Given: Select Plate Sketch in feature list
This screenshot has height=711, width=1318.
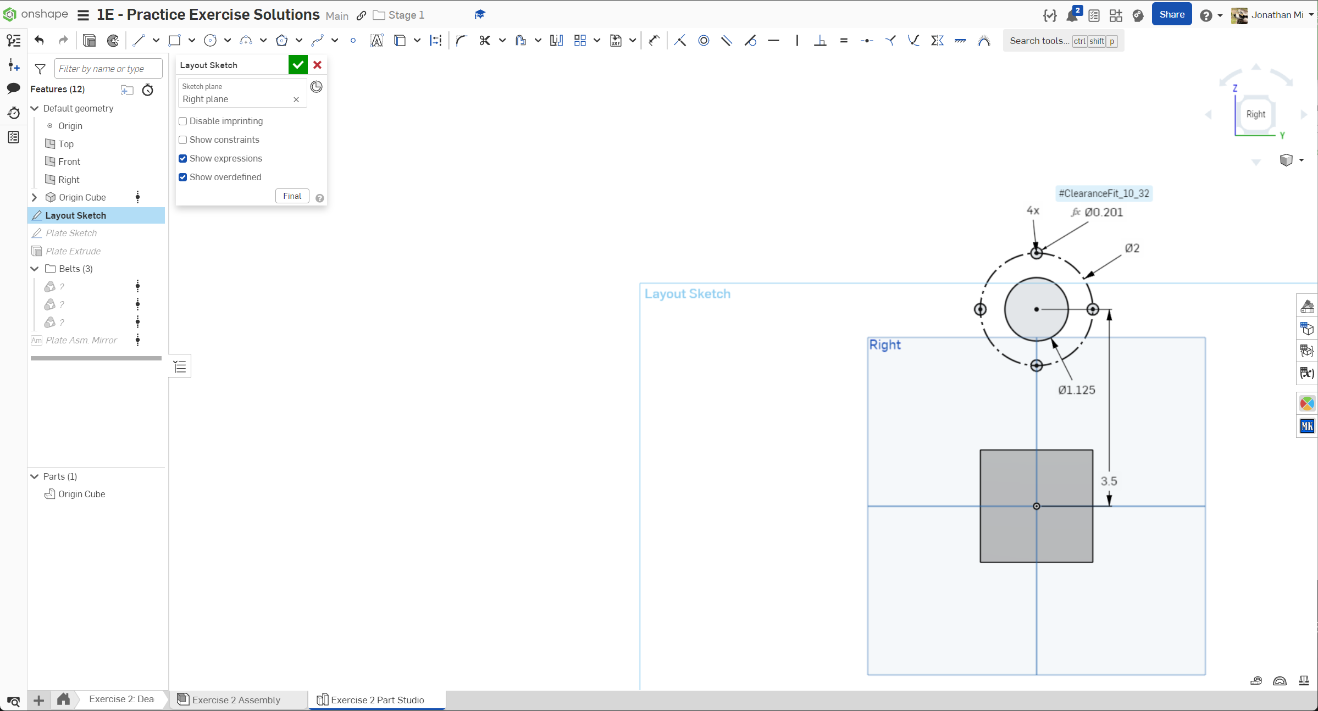Looking at the screenshot, I should [x=71, y=233].
